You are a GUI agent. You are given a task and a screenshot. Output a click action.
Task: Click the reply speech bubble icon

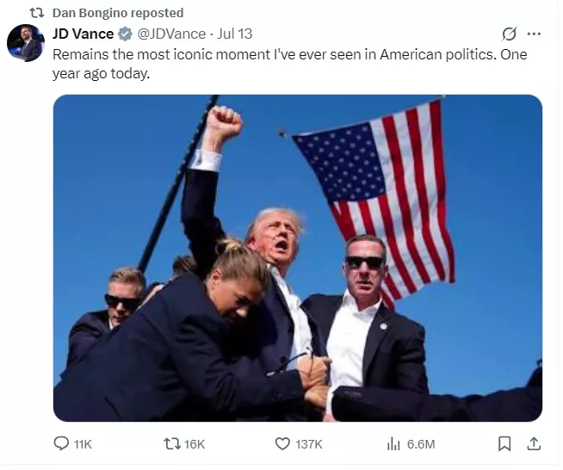tap(61, 444)
